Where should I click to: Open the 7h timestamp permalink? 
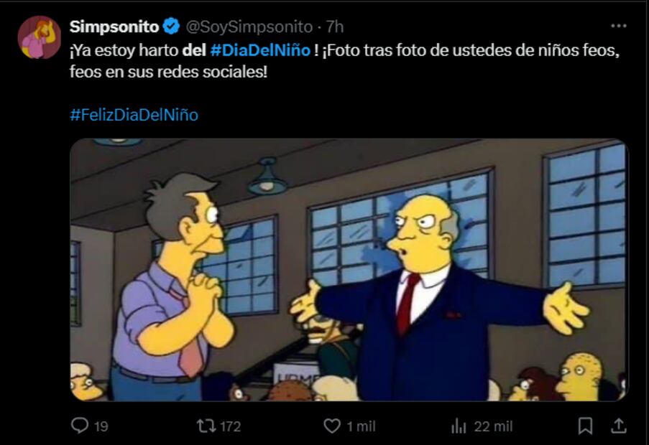[335, 27]
